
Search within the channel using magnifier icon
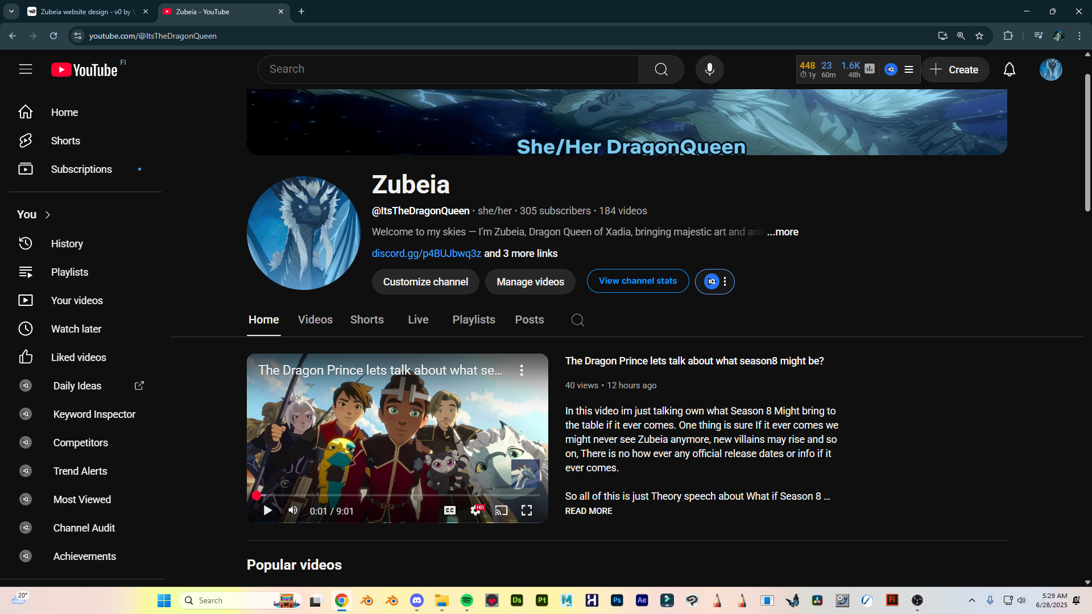click(x=577, y=320)
